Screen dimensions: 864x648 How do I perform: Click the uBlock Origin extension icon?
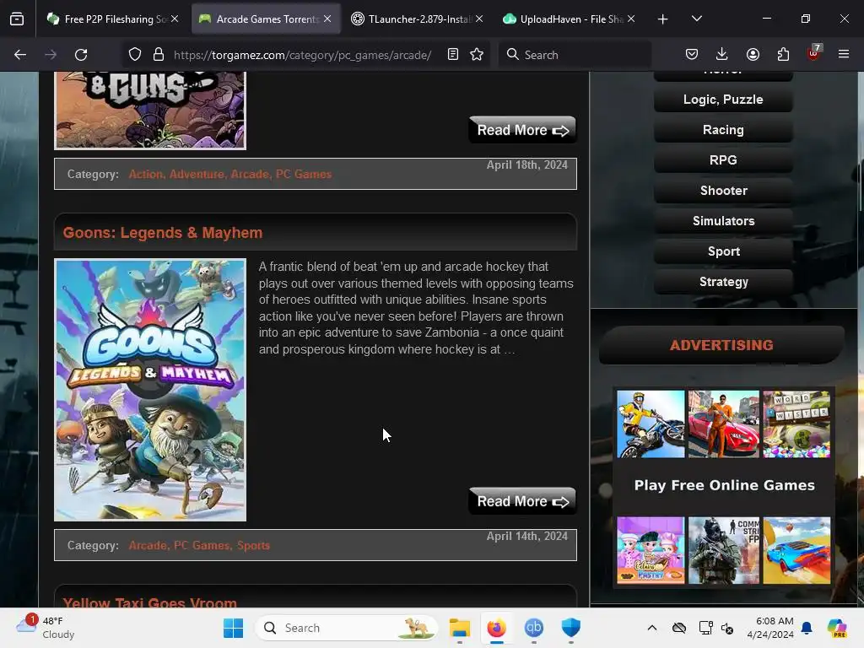coord(814,53)
